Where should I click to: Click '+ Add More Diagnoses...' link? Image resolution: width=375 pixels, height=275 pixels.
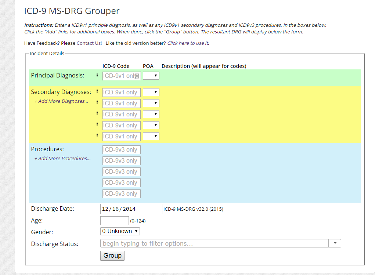coord(61,101)
